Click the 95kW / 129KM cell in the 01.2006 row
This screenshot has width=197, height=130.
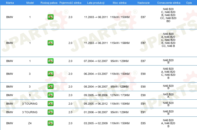(119, 112)
